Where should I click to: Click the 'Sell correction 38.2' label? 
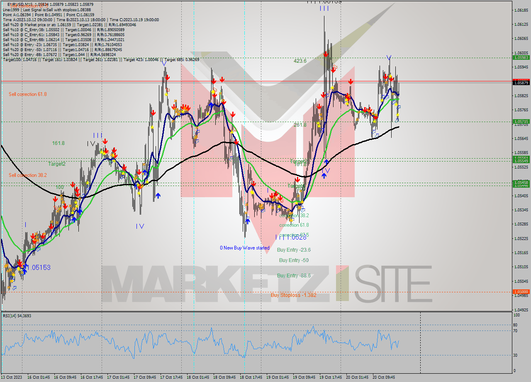28,175
